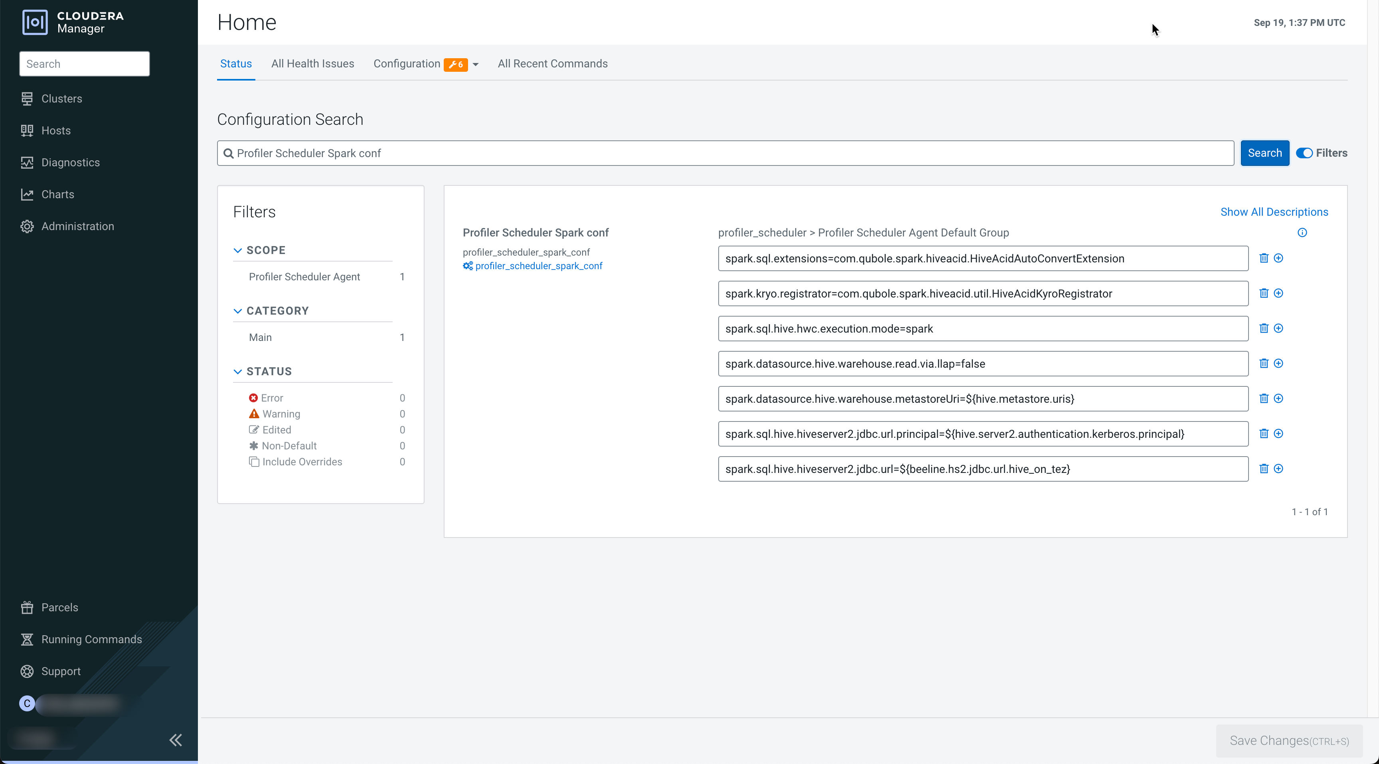Click the info icon by Agent Default Group
Screen dimensions: 1379x764
coord(1302,233)
